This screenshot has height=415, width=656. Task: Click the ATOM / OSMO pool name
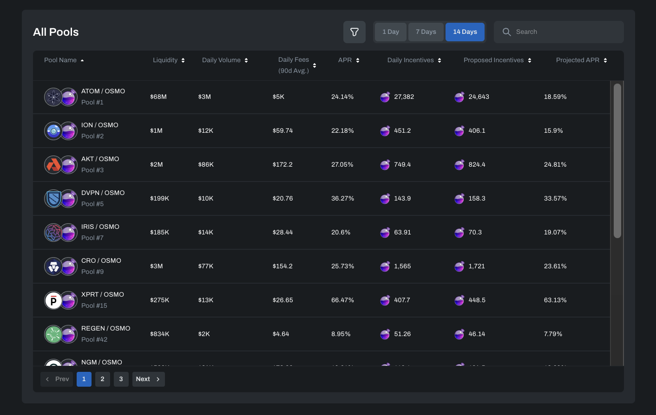tap(103, 91)
